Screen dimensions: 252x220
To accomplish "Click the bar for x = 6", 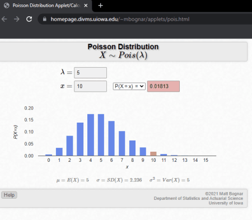I will 111,138.
